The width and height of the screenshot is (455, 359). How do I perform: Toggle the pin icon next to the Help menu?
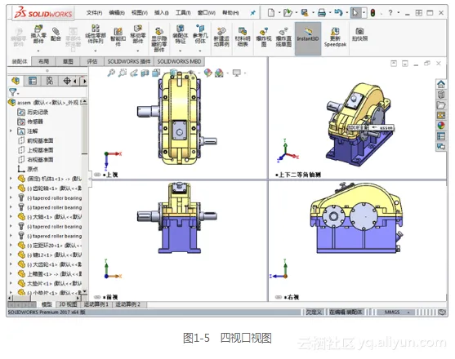[x=252, y=13]
